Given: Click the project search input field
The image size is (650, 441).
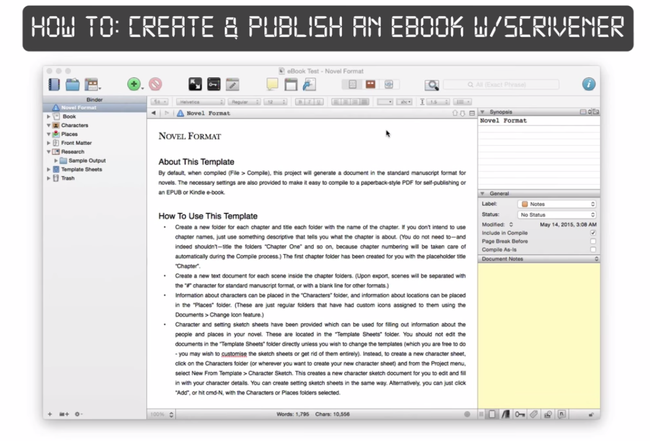Looking at the screenshot, I should tap(501, 84).
